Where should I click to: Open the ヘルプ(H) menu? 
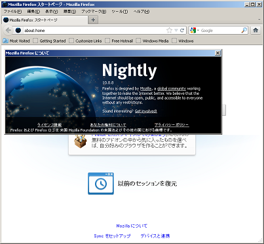point(141,12)
